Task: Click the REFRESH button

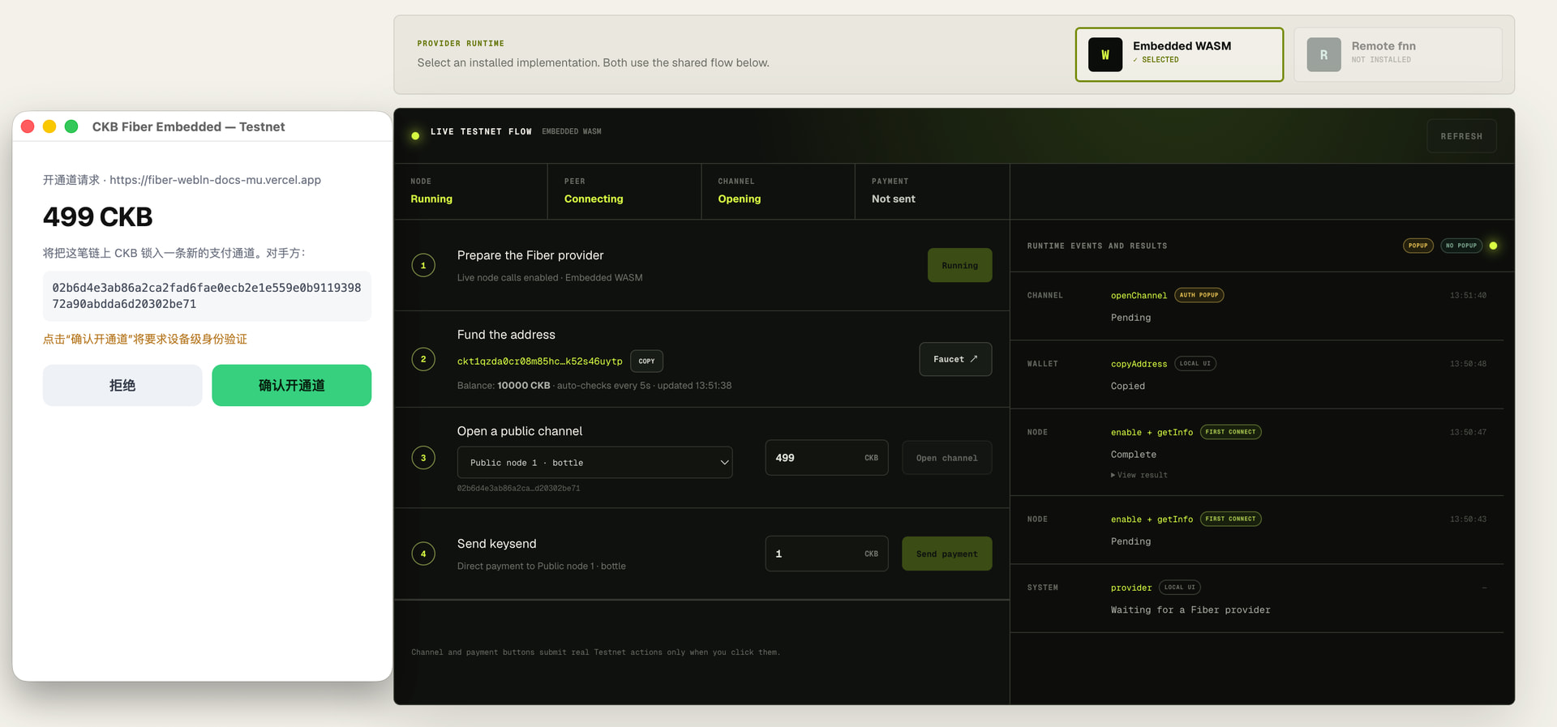Action: [x=1461, y=136]
